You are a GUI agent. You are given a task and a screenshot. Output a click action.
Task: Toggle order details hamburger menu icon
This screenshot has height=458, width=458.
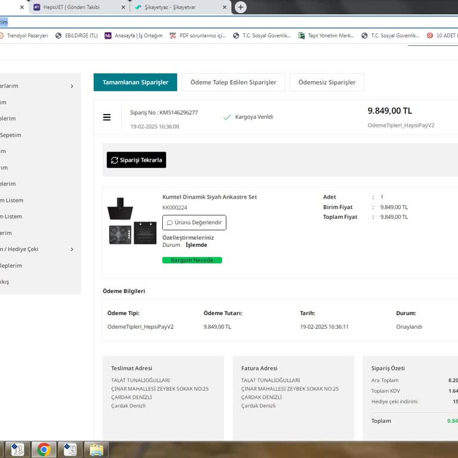[107, 117]
